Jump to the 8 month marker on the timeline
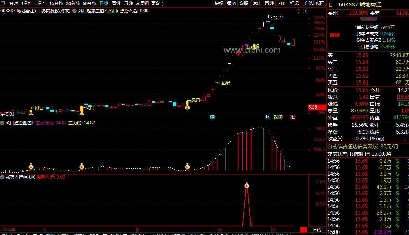Viewport: 409px width, 235px height. [45, 230]
